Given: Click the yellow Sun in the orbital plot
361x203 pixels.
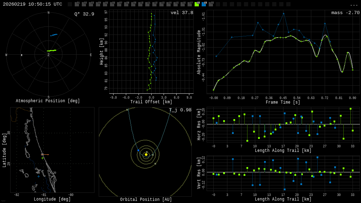Looking at the screenshot, I should [x=146, y=154].
